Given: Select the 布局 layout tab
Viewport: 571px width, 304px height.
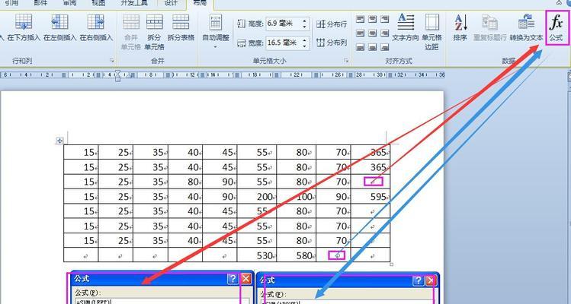Looking at the screenshot, I should point(199,3).
